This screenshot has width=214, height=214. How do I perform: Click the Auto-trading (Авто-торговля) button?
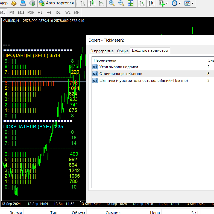[x=57, y=3]
